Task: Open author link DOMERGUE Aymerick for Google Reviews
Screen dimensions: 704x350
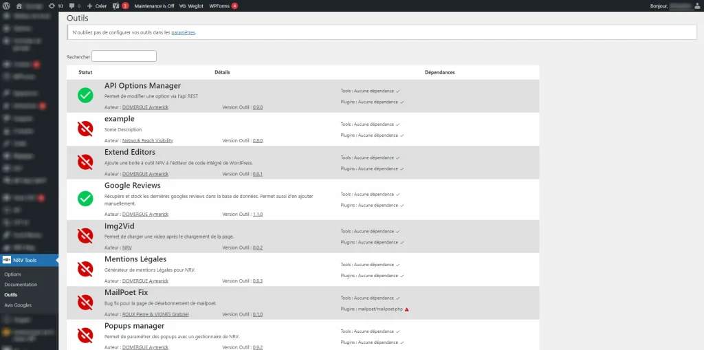Action: tap(146, 215)
